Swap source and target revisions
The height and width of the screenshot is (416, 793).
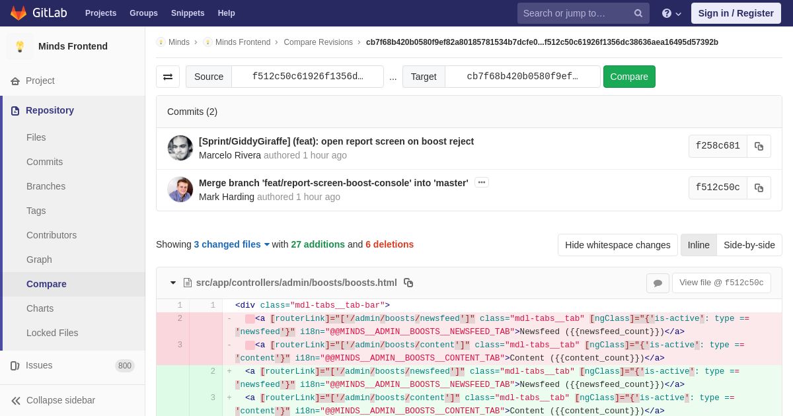tap(168, 77)
